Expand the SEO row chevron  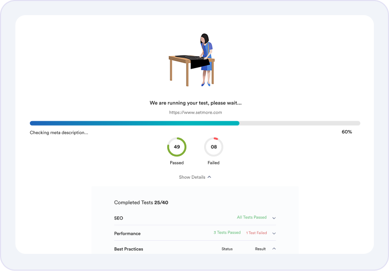(274, 218)
